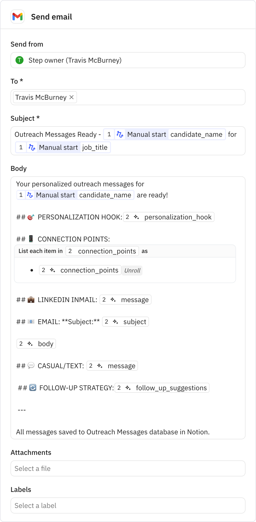Click the green Step owner avatar icon
Screen dimensions: 256x522
coord(19,60)
